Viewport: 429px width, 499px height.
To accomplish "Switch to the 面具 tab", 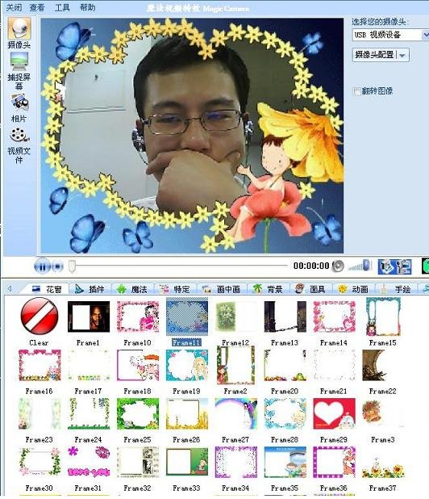I will click(x=310, y=289).
